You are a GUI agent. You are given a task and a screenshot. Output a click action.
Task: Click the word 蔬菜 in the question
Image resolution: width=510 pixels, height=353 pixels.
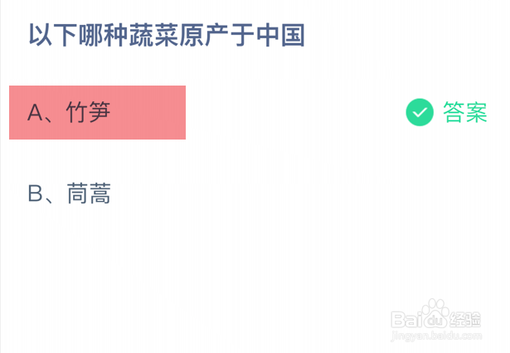153,35
